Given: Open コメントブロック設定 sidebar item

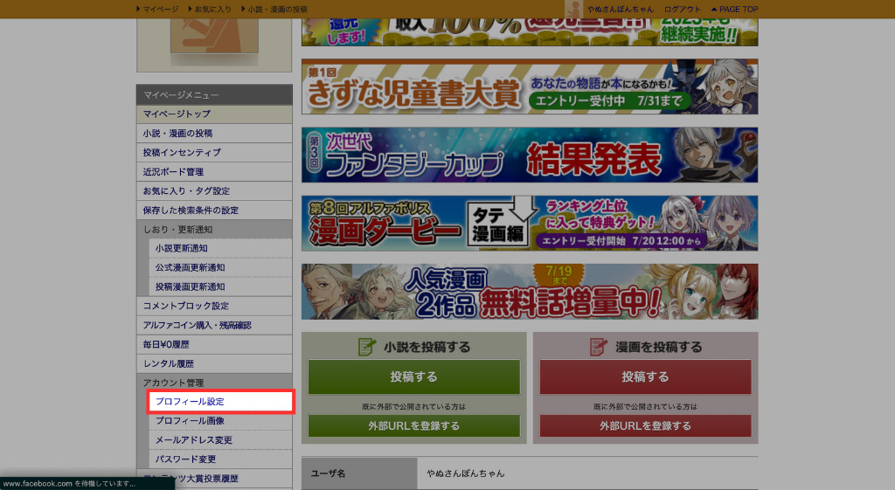Looking at the screenshot, I should [x=214, y=306].
